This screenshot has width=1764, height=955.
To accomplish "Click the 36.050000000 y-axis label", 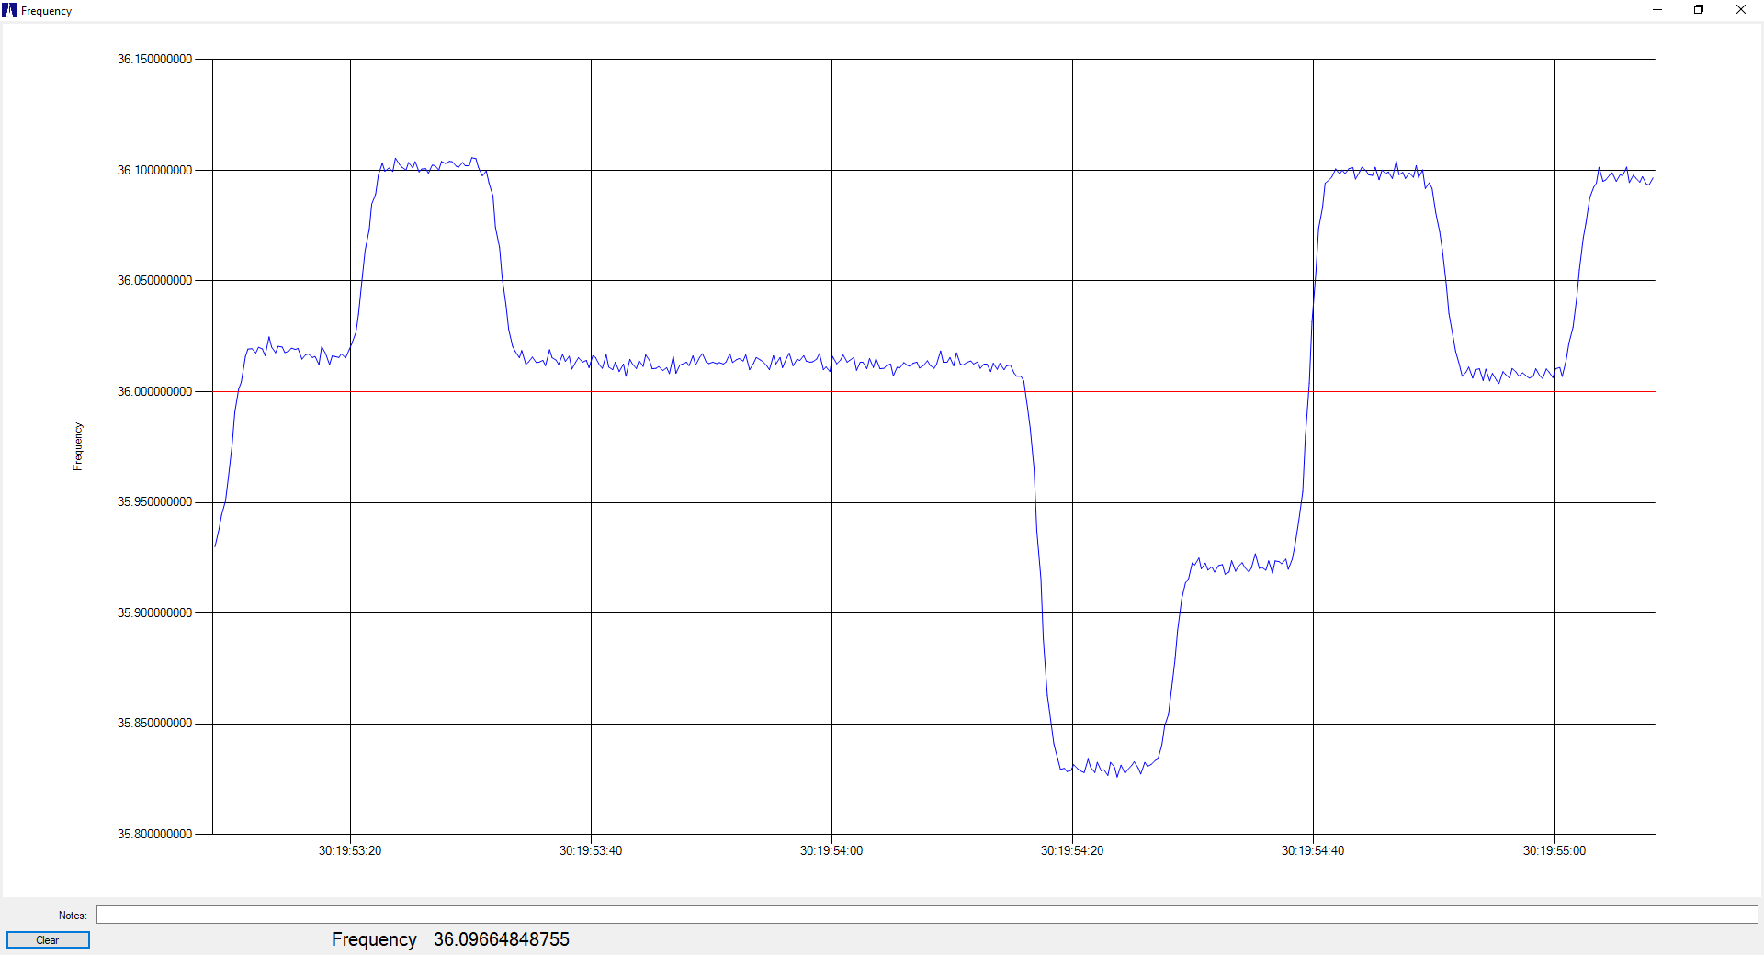I will click(x=154, y=281).
